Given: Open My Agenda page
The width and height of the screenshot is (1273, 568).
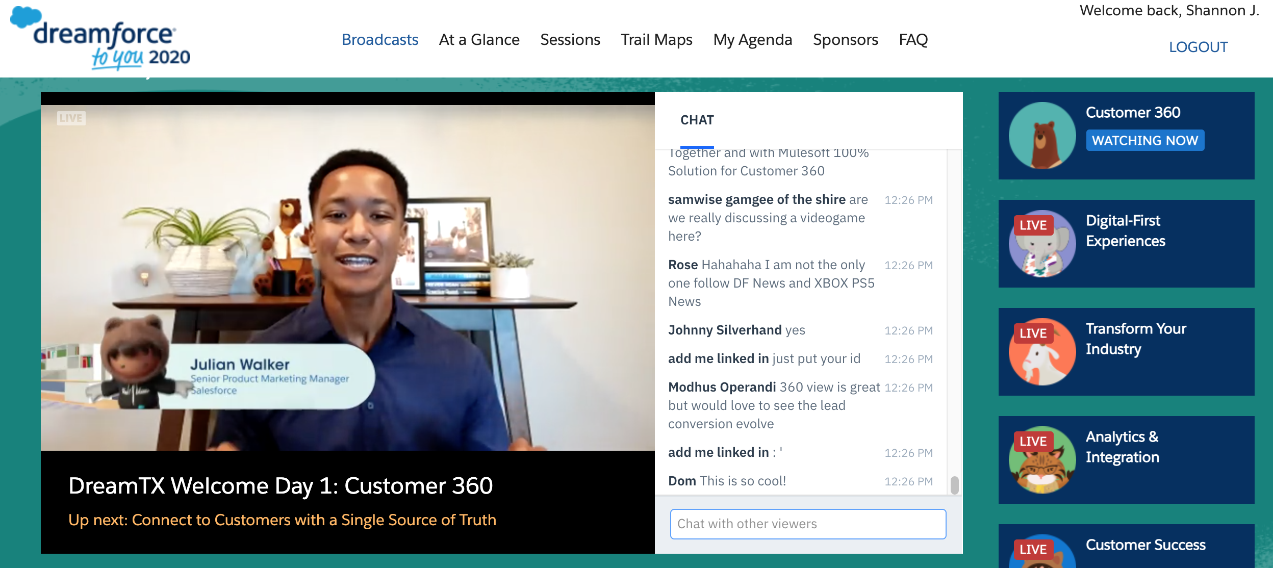Looking at the screenshot, I should coord(752,40).
